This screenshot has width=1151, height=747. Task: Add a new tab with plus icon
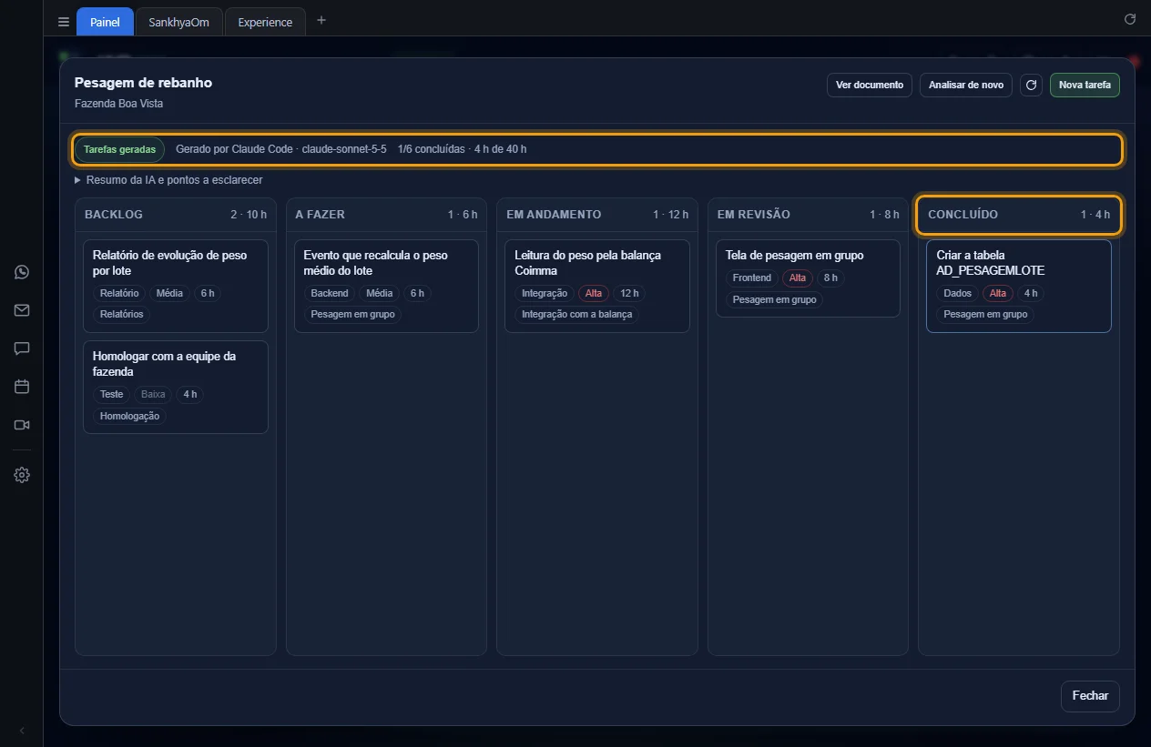[x=321, y=21]
